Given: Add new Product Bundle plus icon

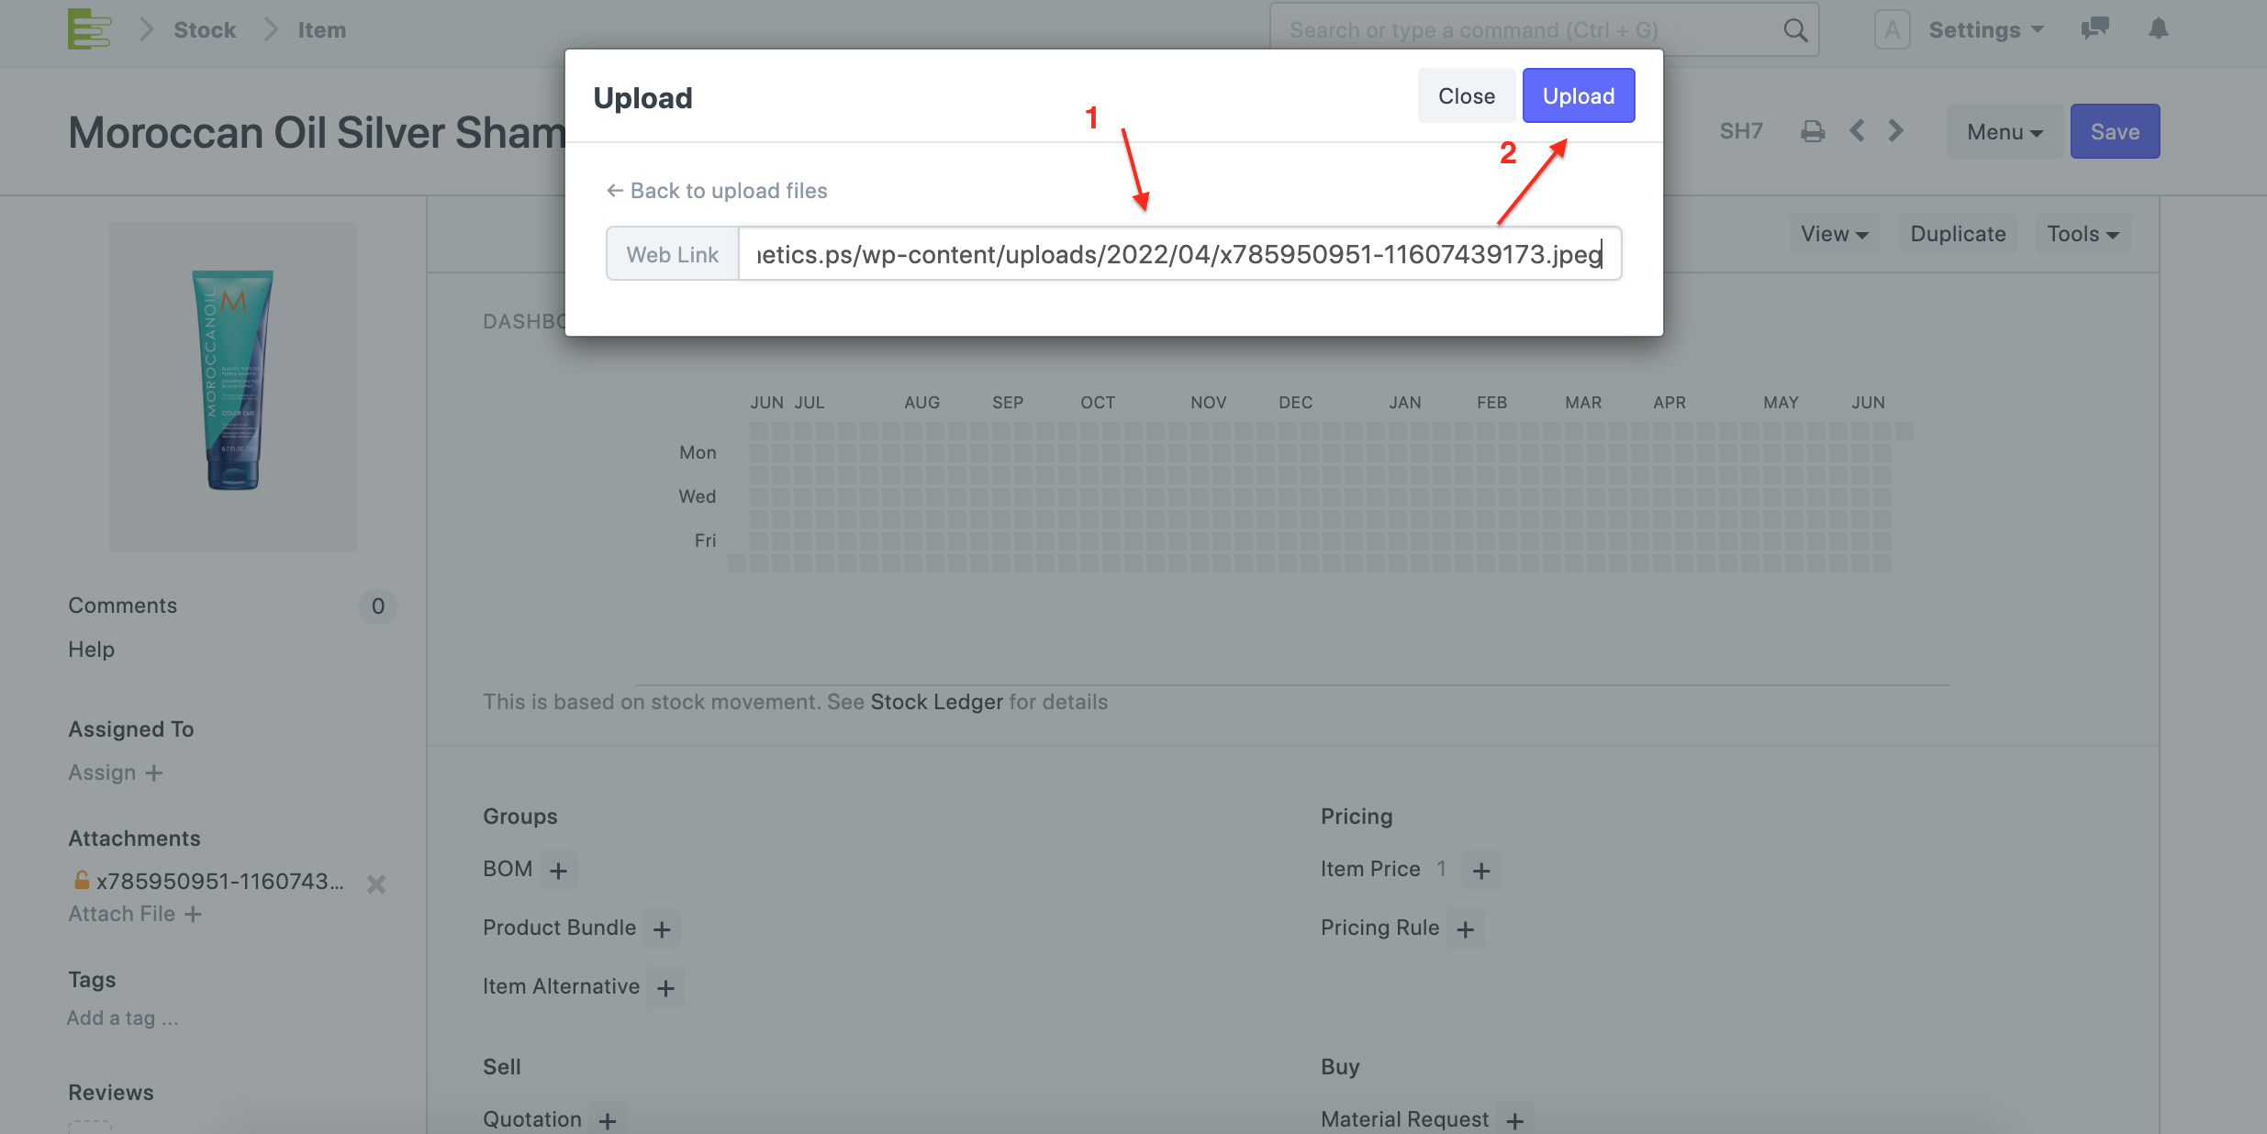Looking at the screenshot, I should (661, 929).
